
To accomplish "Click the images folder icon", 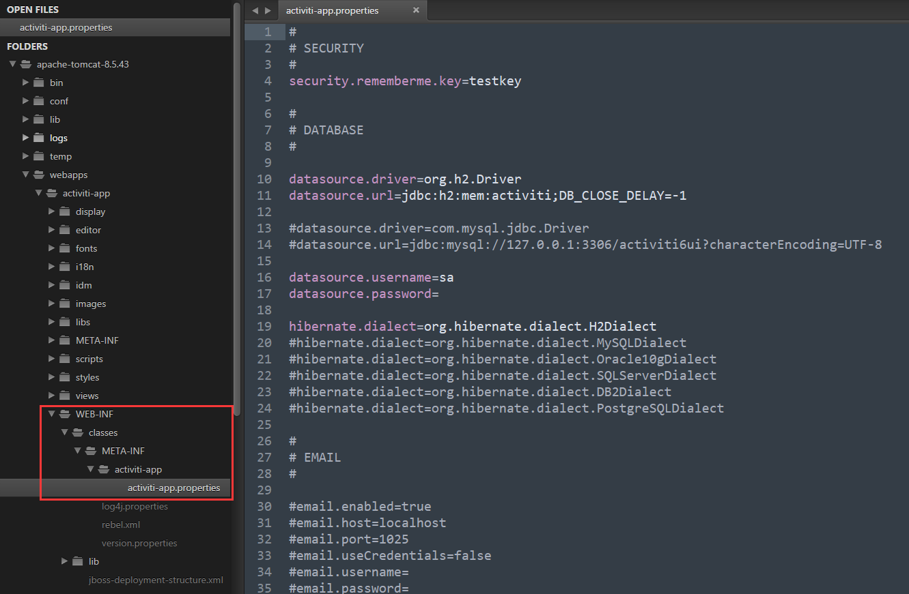I will click(x=65, y=303).
